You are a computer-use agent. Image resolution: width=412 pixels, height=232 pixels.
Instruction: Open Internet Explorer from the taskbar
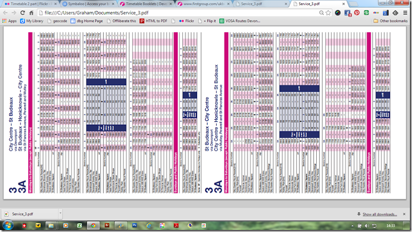click(148, 225)
